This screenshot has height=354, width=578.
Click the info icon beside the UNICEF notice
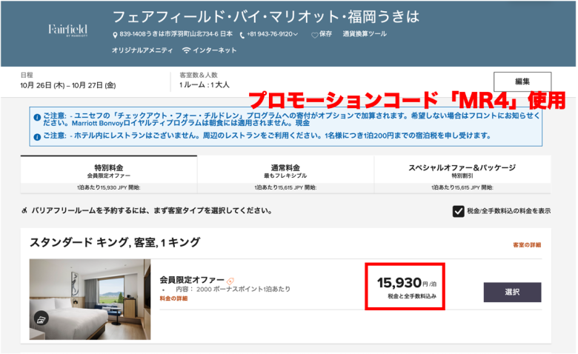(x=37, y=118)
